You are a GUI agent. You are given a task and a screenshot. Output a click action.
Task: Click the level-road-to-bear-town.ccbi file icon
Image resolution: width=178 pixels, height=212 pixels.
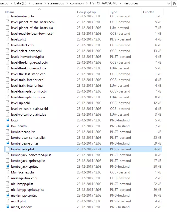pyautogui.click(x=8, y=34)
